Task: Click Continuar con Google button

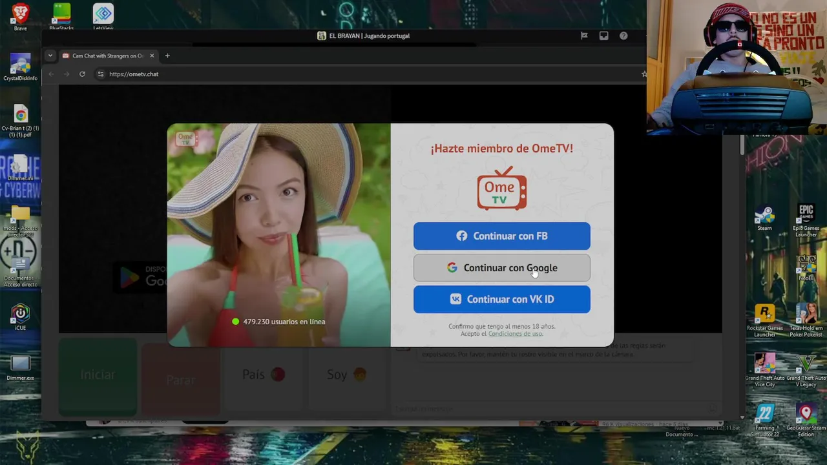Action: (502, 267)
